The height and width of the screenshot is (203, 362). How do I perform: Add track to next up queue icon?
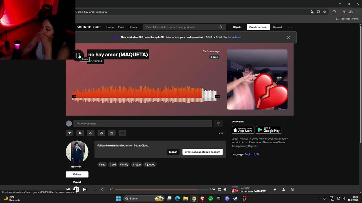(x=112, y=133)
